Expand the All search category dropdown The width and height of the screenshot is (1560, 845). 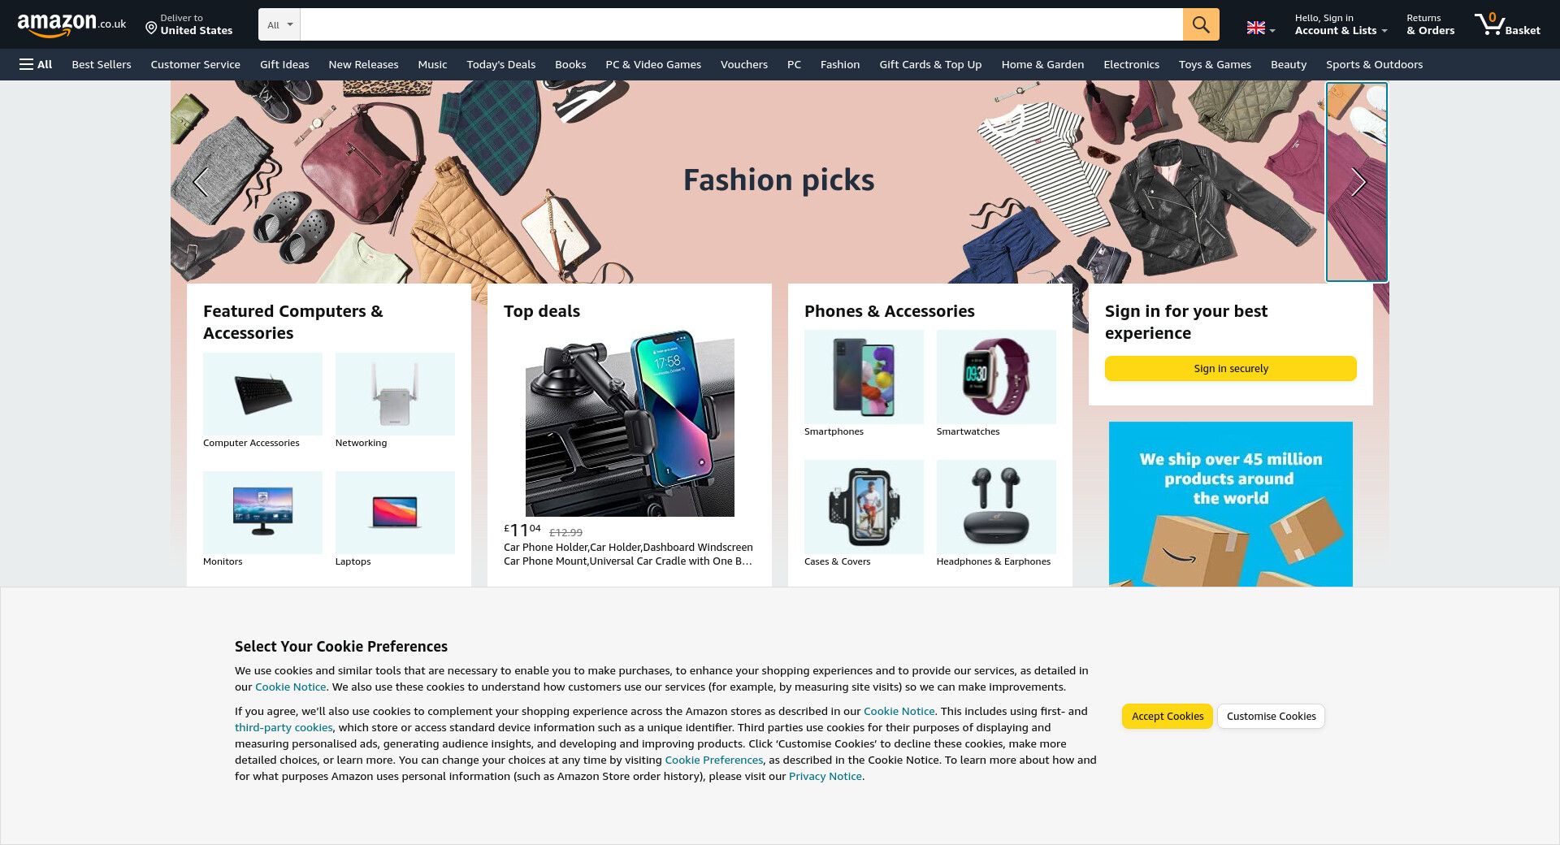279,24
